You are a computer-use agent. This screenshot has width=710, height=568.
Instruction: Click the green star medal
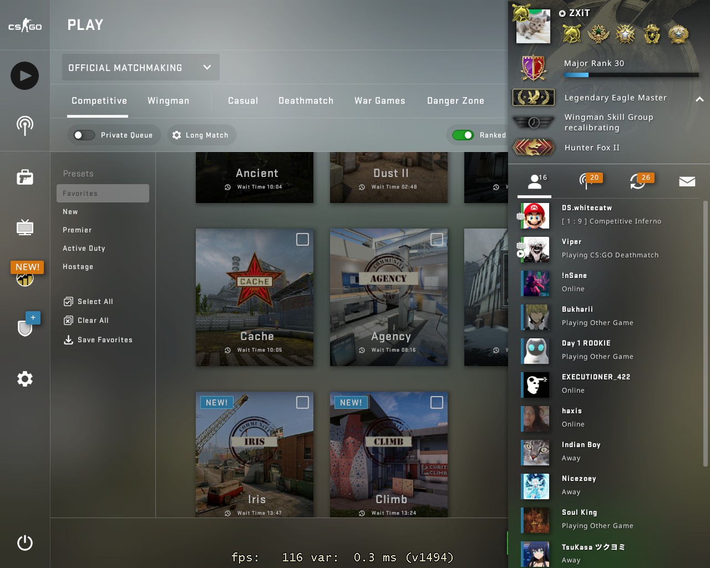(x=598, y=34)
